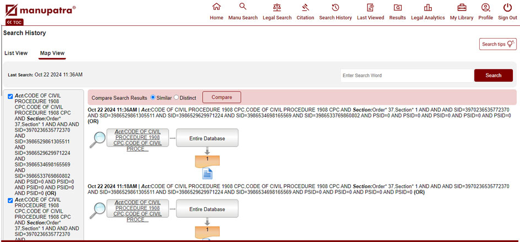This screenshot has width=520, height=242.
Task: Click the Sign Out power icon
Action: 507,7
